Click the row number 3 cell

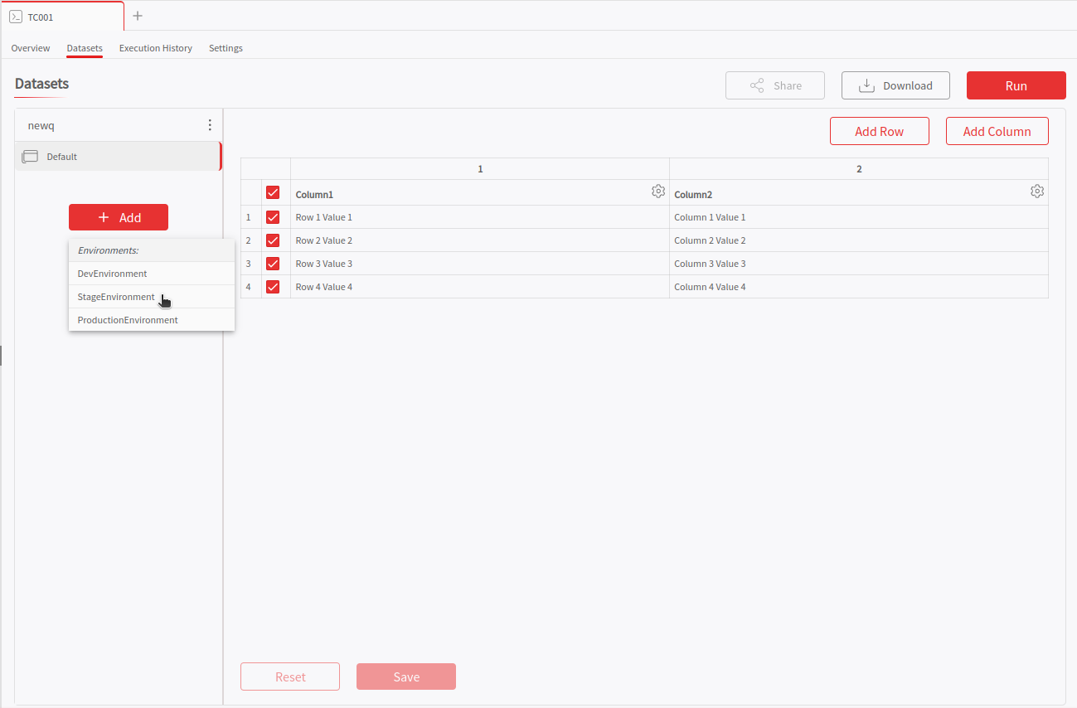pos(251,264)
